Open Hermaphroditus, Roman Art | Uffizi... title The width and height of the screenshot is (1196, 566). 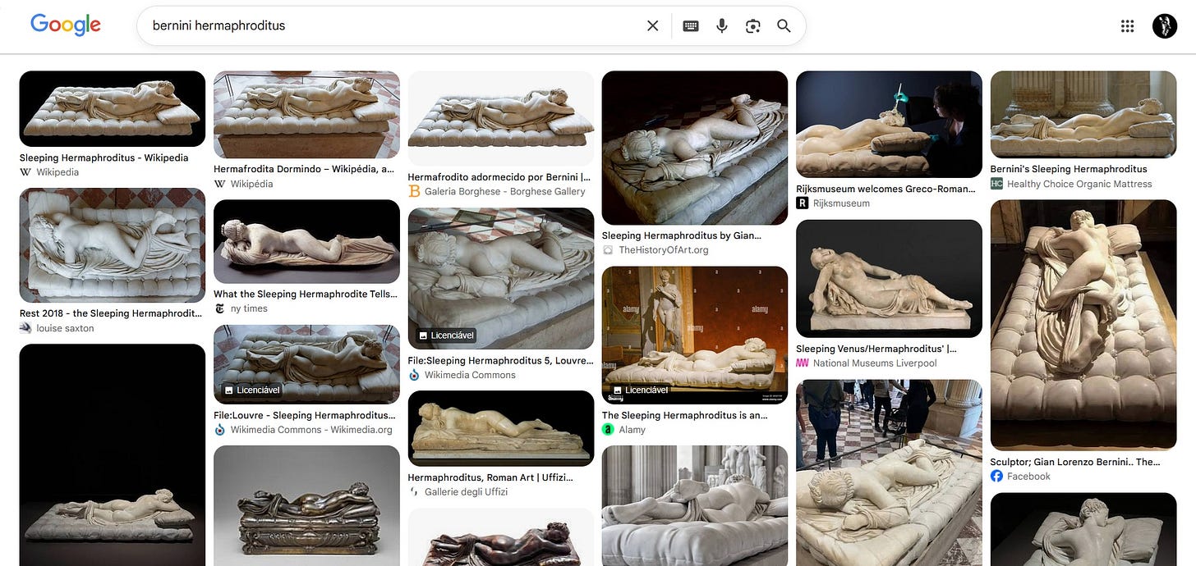click(490, 477)
